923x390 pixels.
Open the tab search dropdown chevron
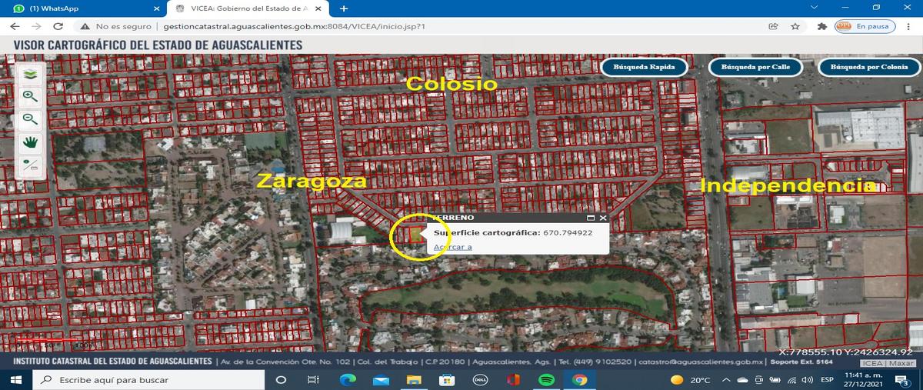(815, 7)
